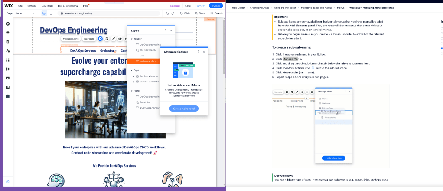Open the Media image icon in left sidebar

(8, 78)
